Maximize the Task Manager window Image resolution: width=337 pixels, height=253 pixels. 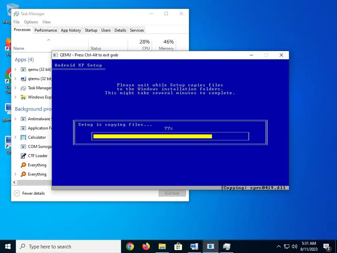click(166, 14)
